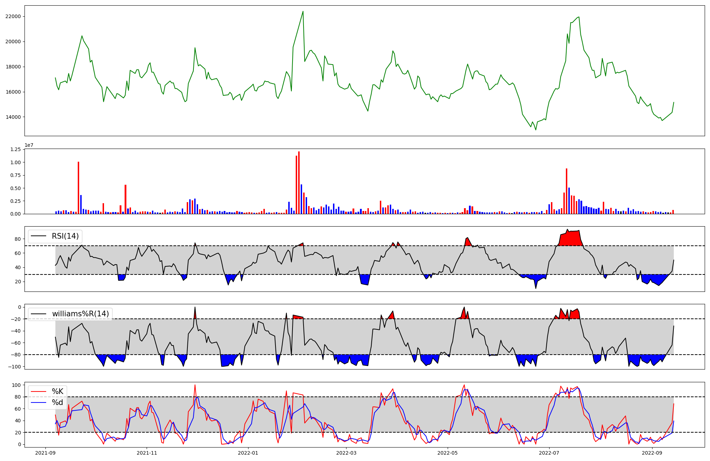Click the 2021-09 x-axis date label
Viewport: 710px width, 461px height.
45,453
